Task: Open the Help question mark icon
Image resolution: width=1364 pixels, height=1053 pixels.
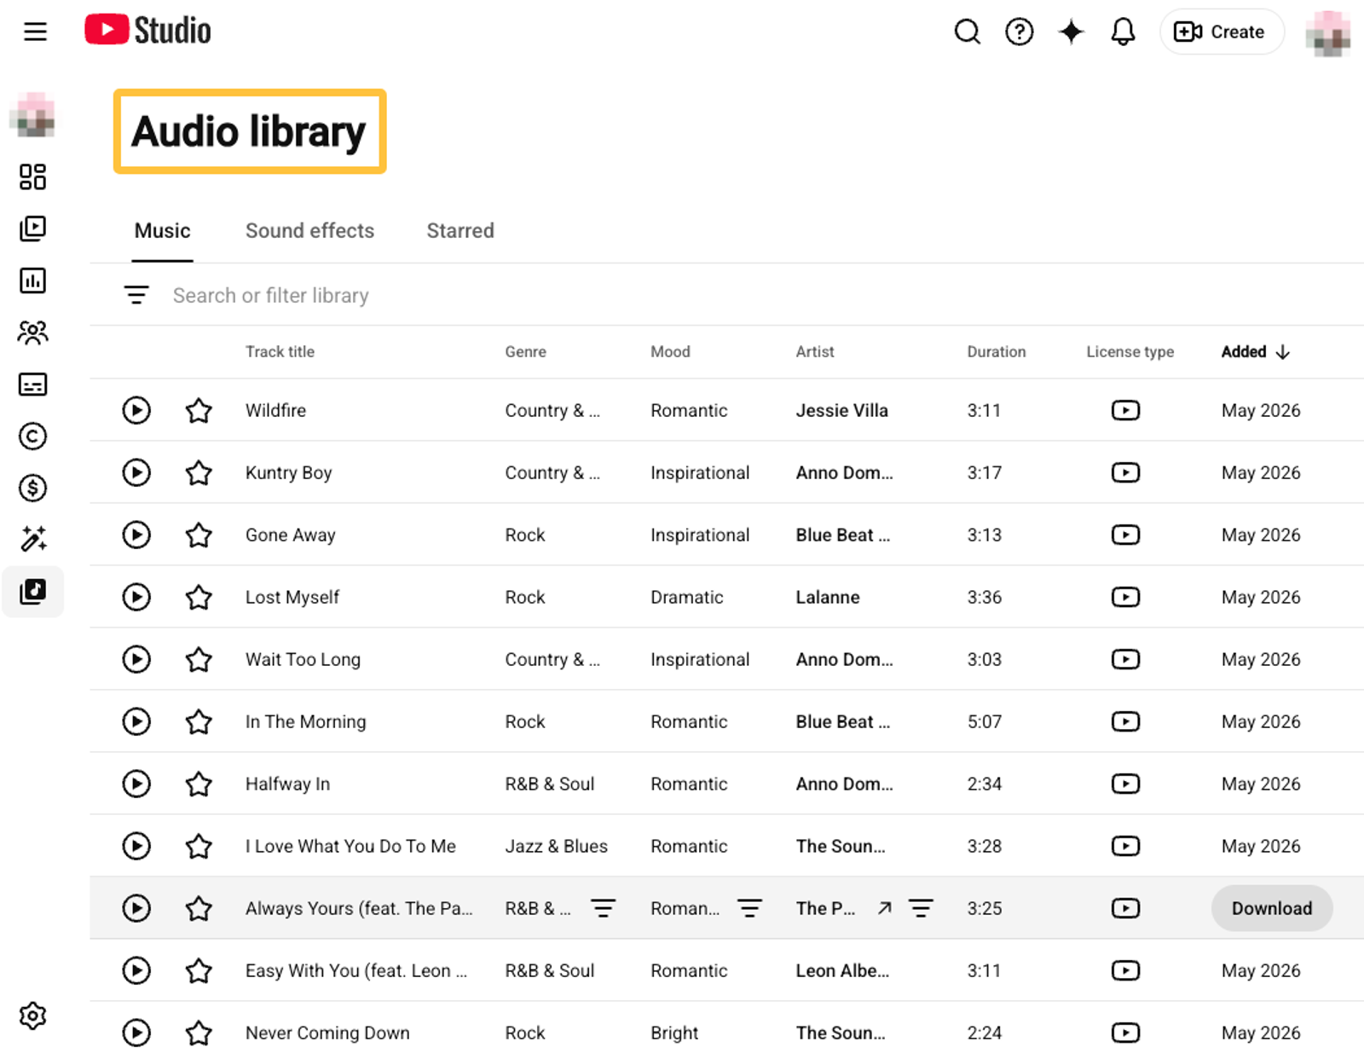Action: 1019,32
